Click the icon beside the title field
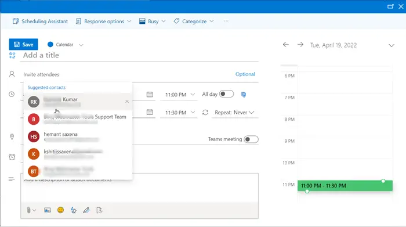This screenshot has width=406, height=227. (12, 55)
